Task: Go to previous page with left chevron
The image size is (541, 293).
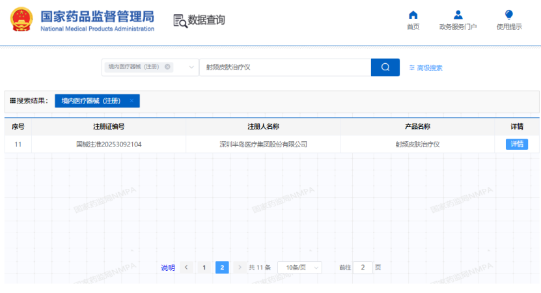Action: [x=186, y=268]
